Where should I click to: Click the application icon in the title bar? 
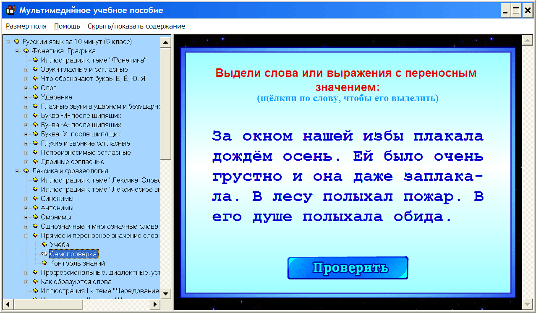pyautogui.click(x=10, y=10)
